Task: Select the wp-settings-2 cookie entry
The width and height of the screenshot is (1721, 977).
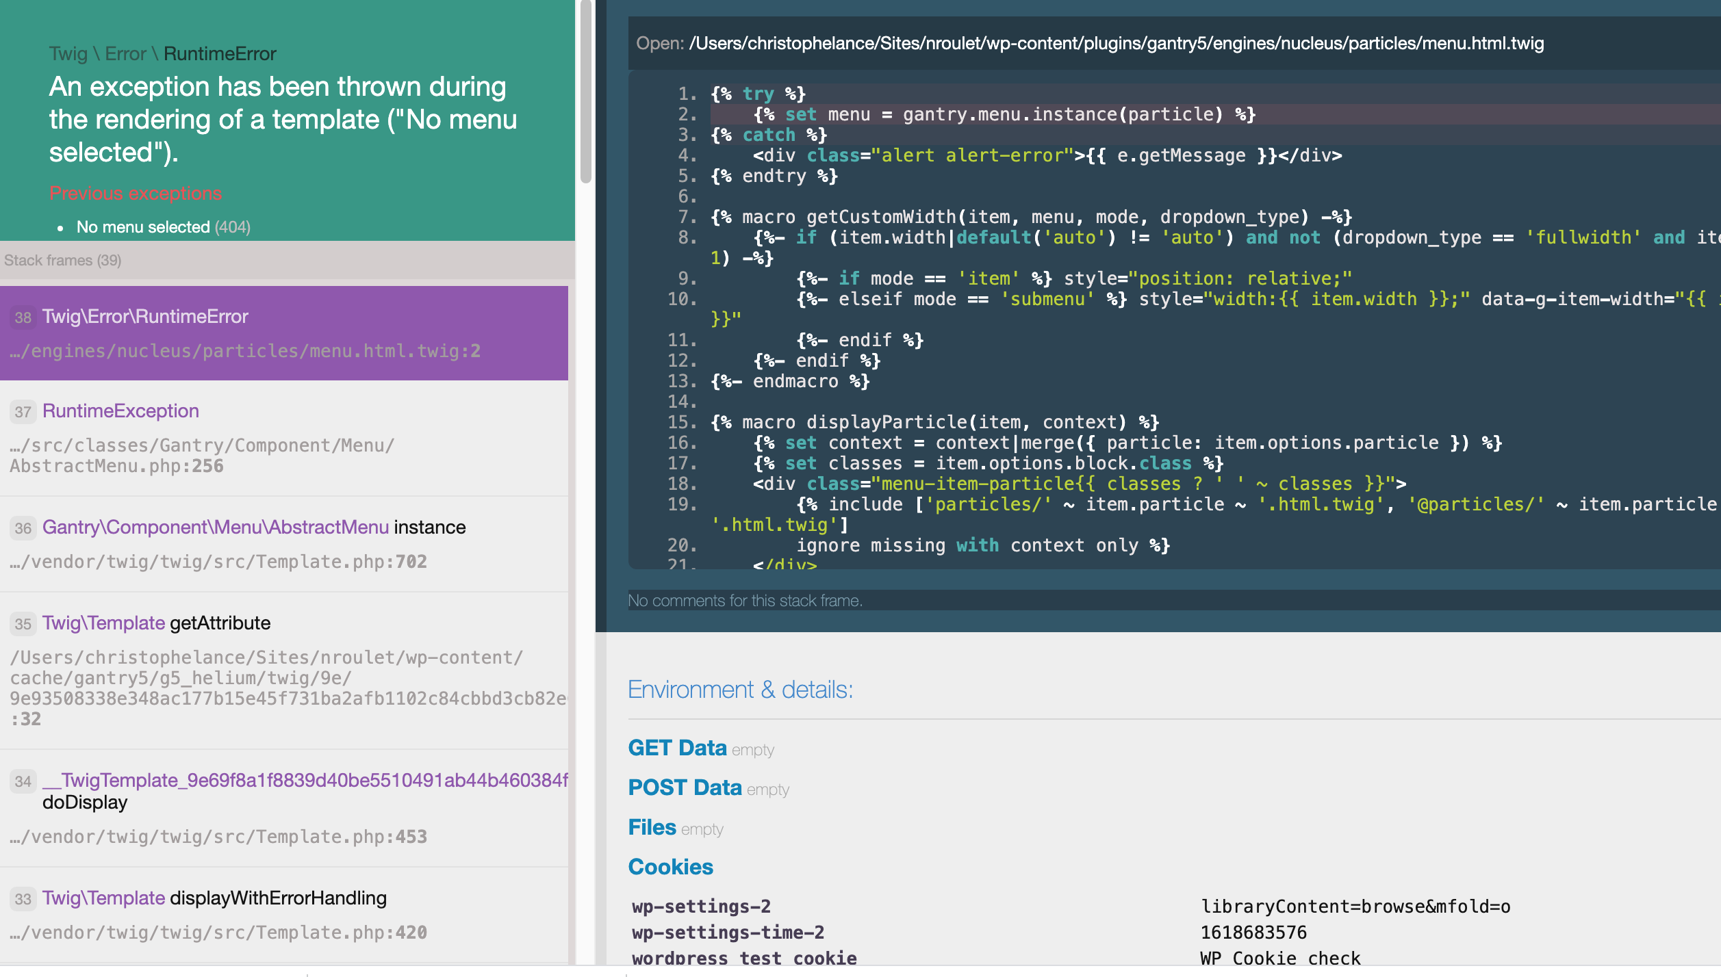Action: 700,906
